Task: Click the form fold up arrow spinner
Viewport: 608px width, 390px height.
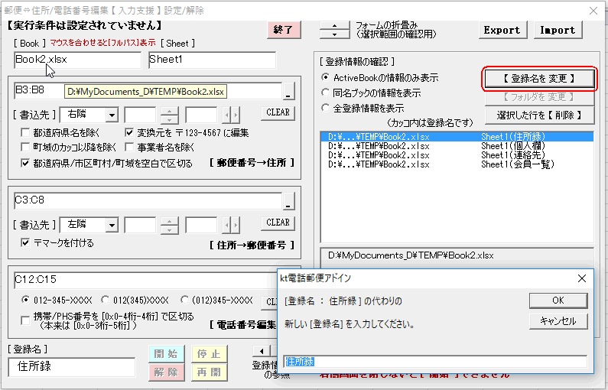Action: point(335,25)
